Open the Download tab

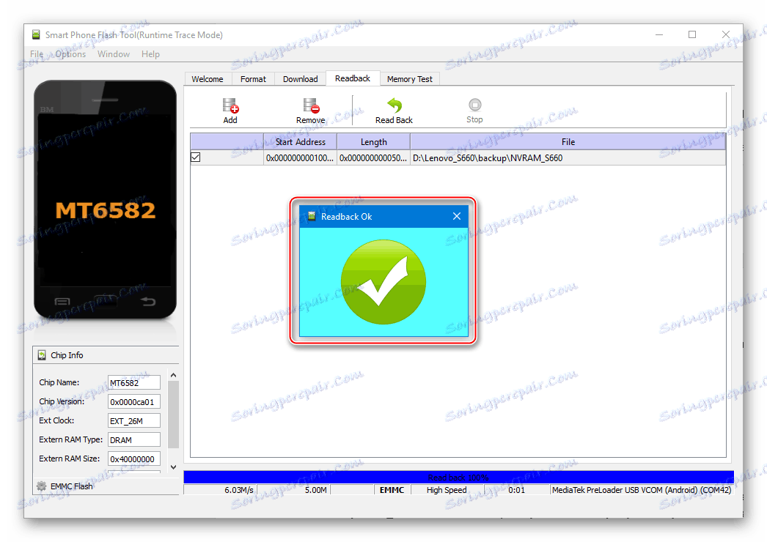[x=299, y=78]
